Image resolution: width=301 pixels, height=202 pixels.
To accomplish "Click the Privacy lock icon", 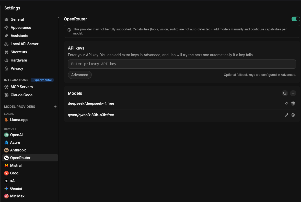I will tap(6, 68).
